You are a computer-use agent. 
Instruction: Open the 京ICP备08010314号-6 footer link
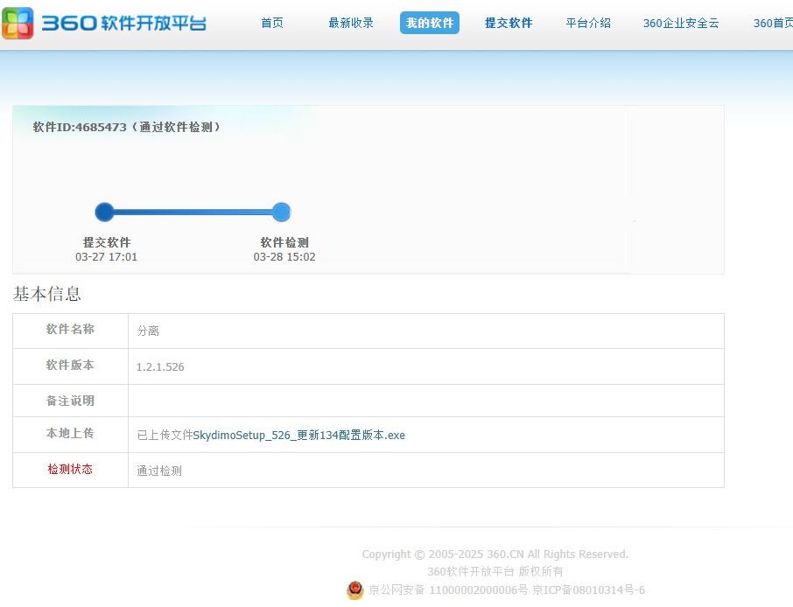(x=588, y=590)
